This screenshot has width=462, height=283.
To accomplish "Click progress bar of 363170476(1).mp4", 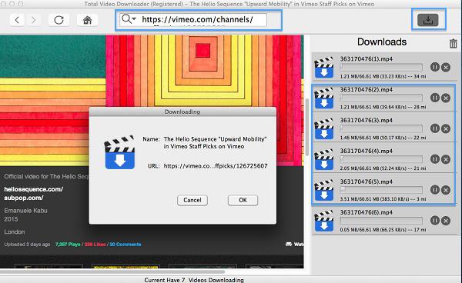I will [381, 67].
